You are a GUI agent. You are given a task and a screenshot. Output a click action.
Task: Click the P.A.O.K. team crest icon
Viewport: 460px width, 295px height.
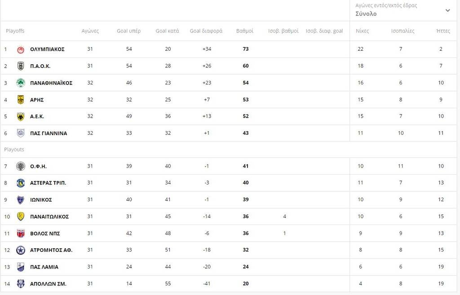point(21,66)
